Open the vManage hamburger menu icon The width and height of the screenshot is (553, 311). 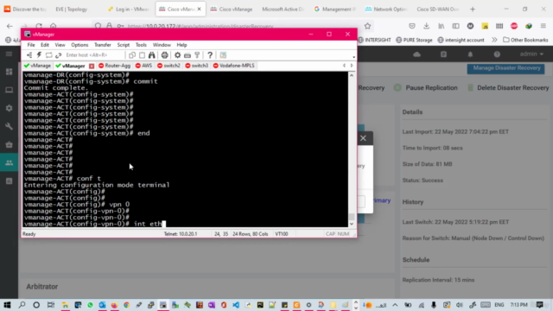9,54
